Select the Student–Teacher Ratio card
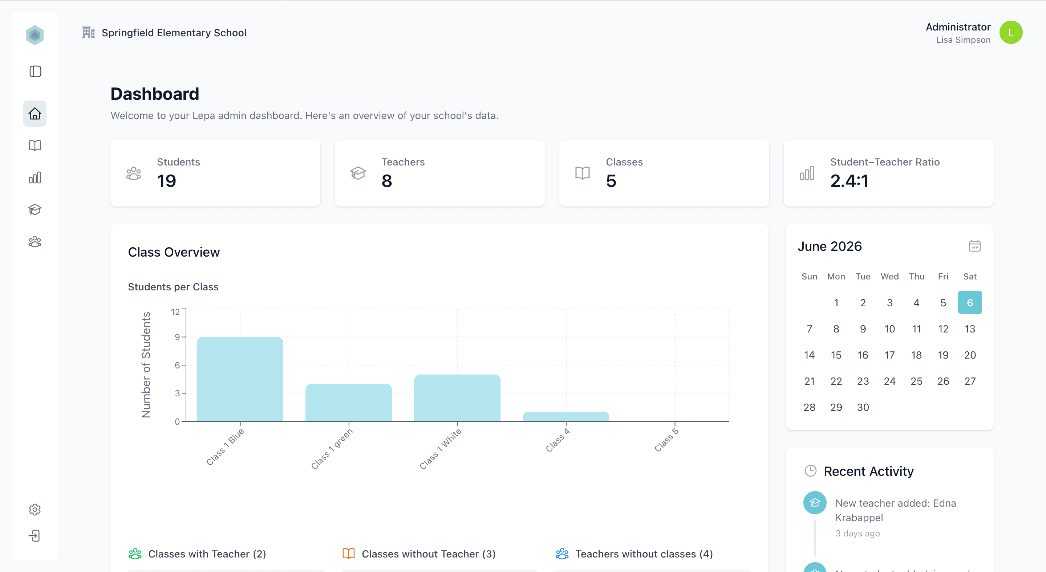This screenshot has height=572, width=1046. [x=888, y=173]
